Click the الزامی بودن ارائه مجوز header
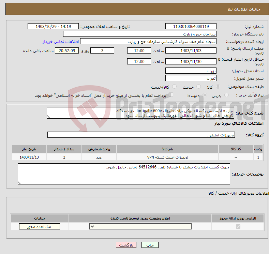This screenshot has height=254, width=269. point(238,218)
